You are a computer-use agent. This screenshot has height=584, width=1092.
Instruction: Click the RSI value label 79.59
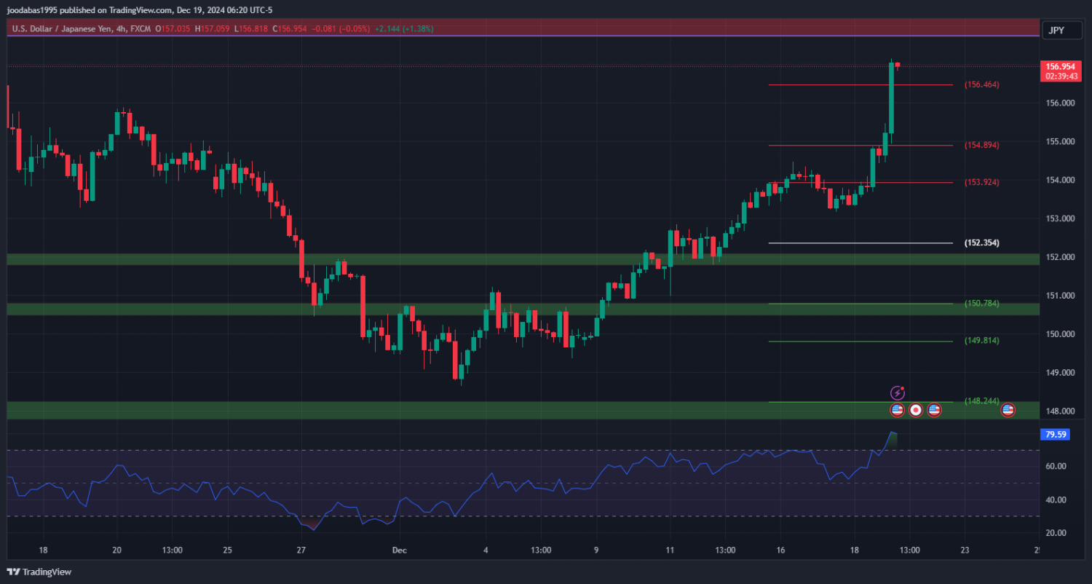[1056, 435]
